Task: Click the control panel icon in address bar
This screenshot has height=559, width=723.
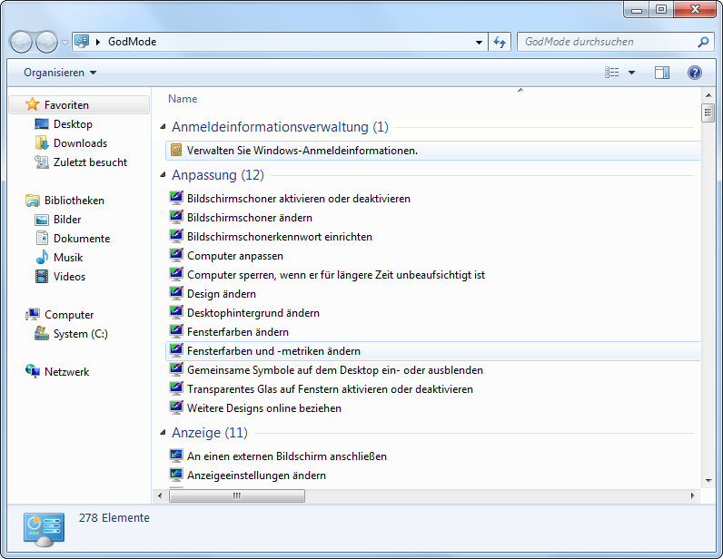Action: [82, 42]
